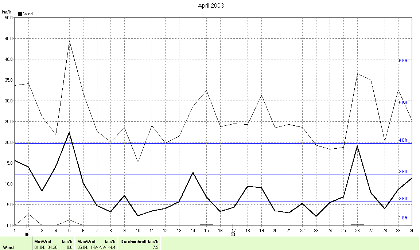Click the new moon icon under day 2
Screen dimensions: 420x250
click(27, 235)
